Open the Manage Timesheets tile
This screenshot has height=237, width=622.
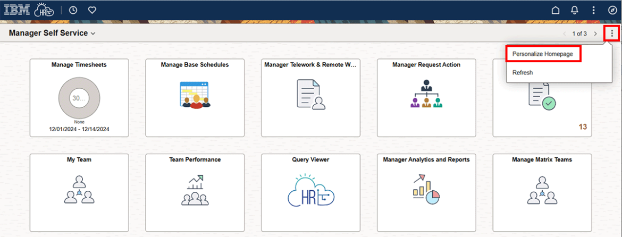(79, 98)
